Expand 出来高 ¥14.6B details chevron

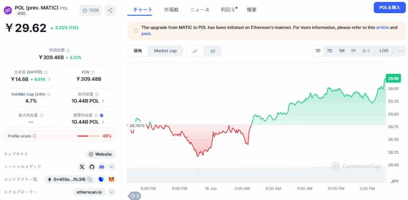(49, 79)
